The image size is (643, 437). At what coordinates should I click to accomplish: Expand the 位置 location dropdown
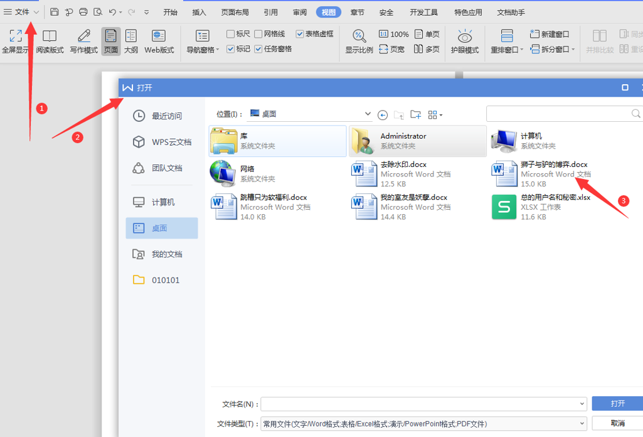pos(368,114)
